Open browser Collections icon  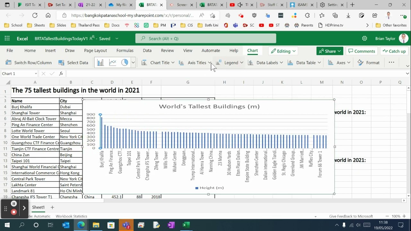tap(335, 15)
